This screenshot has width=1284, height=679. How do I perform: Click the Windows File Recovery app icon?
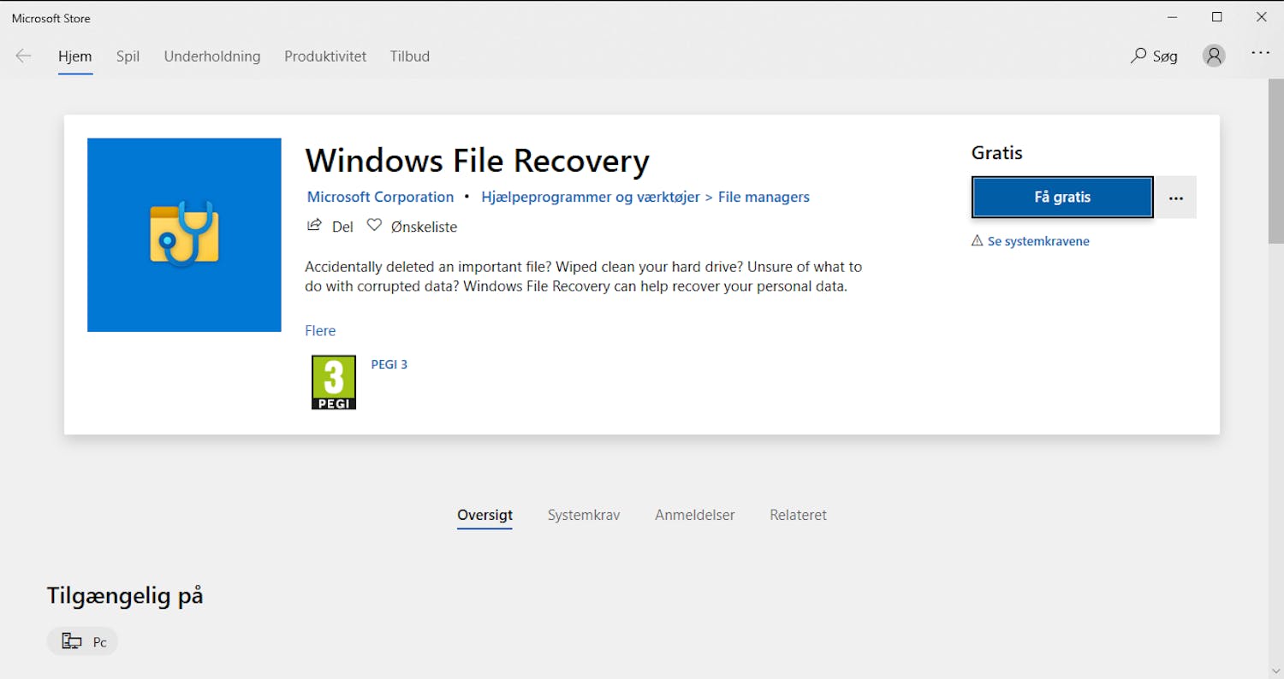(183, 234)
